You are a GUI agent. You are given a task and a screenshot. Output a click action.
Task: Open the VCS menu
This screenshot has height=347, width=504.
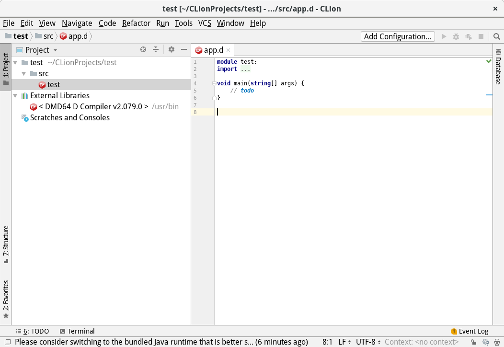point(205,23)
